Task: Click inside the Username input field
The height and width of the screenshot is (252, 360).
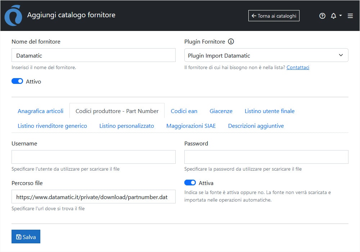Action: coord(93,157)
